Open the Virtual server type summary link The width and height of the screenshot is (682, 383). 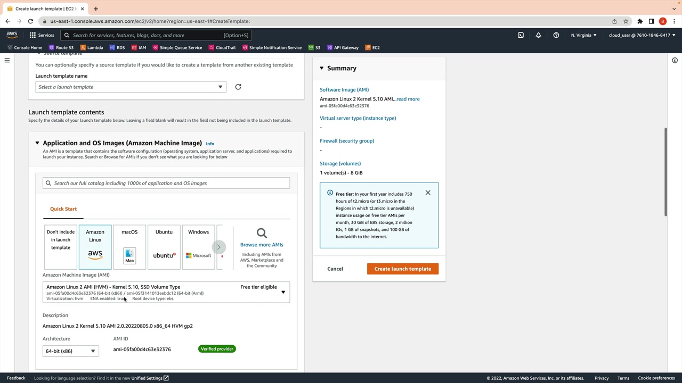(x=358, y=118)
